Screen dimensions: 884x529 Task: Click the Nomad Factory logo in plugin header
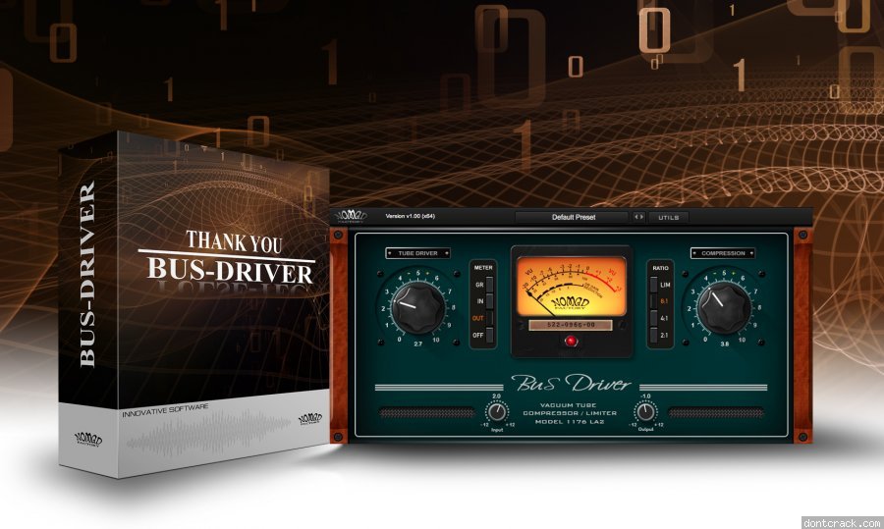(x=351, y=216)
